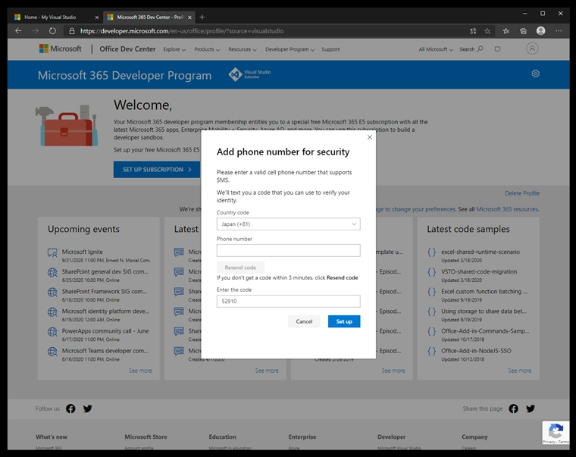Image resolution: width=576 pixels, height=457 pixels.
Task: Click the Microsoft logo
Action: 60,49
